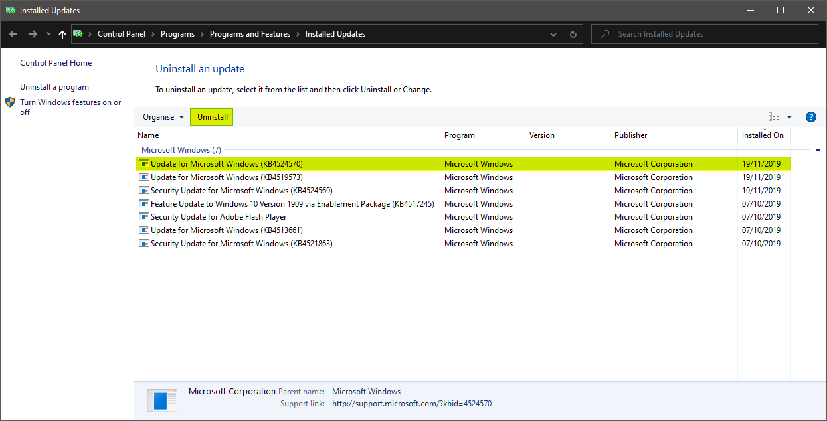
Task: Click the Microsoft Windows (7) group label
Action: (181, 150)
